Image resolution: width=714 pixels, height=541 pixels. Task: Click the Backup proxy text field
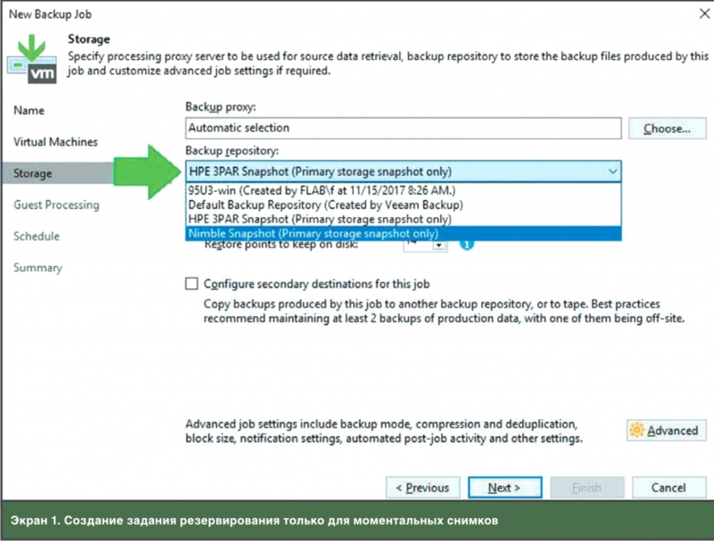(403, 128)
